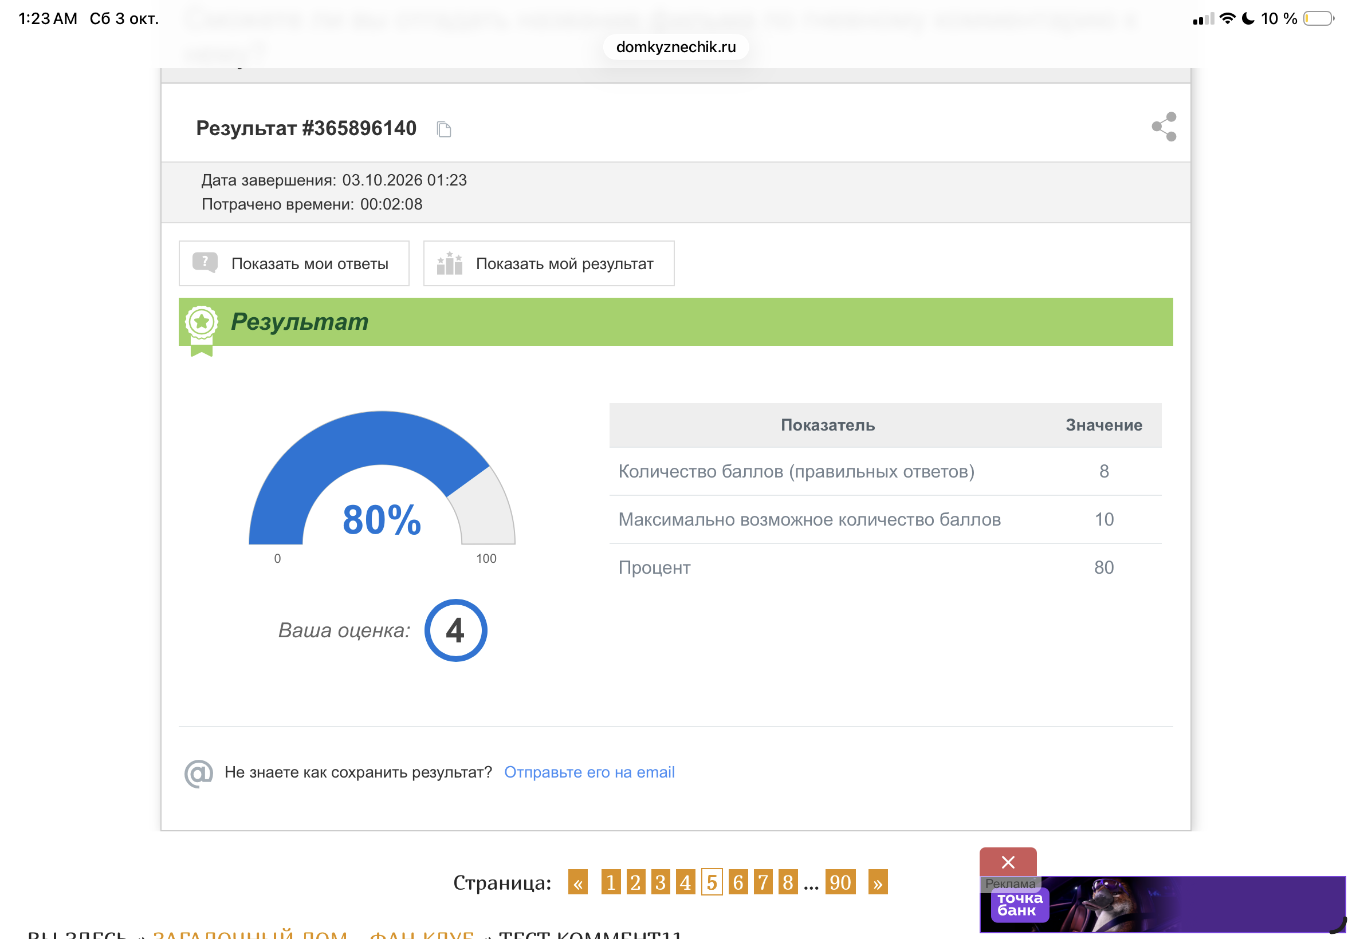Click the Результат #365896140 heading
The height and width of the screenshot is (939, 1352).
click(306, 128)
